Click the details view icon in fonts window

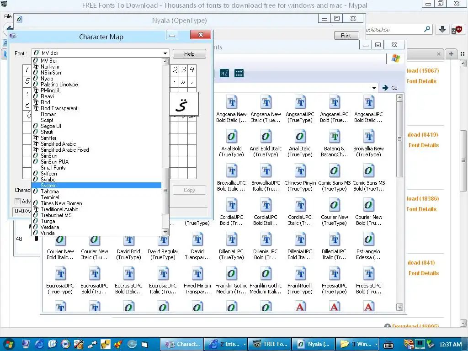pos(239,73)
